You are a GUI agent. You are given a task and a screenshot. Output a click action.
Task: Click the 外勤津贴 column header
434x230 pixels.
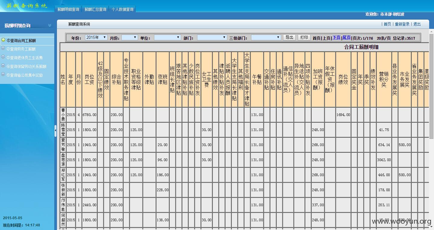pos(149,79)
